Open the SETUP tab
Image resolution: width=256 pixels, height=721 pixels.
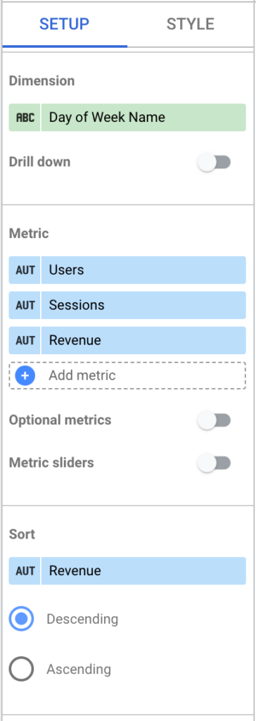[x=64, y=24]
